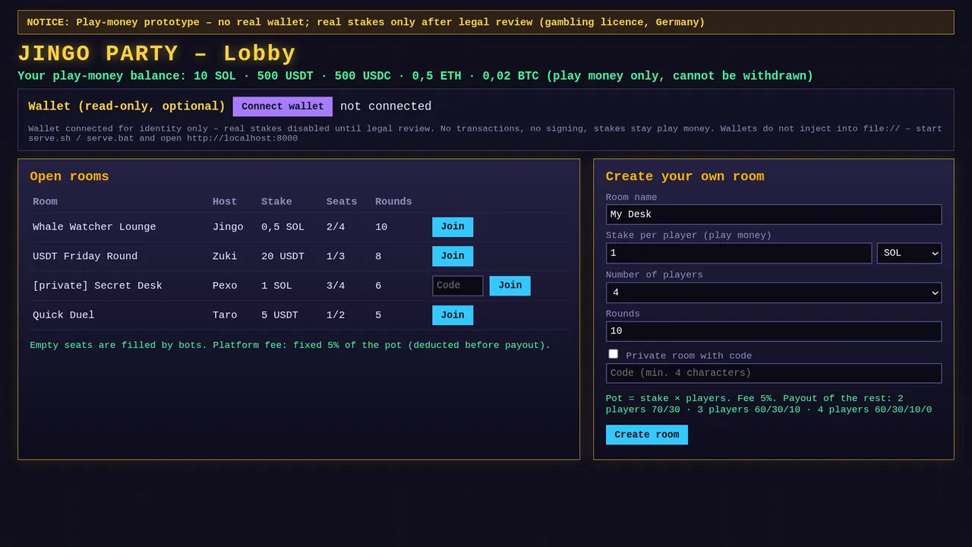Focus the Rounds input field
This screenshot has width=972, height=547.
(774, 331)
